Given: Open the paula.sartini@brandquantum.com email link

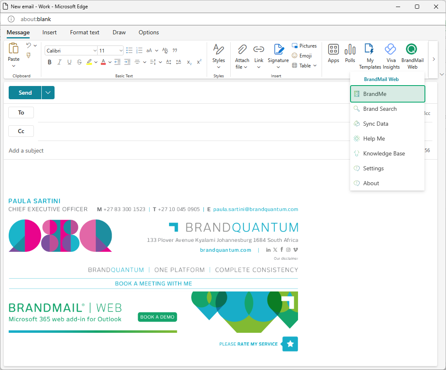Looking at the screenshot, I should coord(256,209).
